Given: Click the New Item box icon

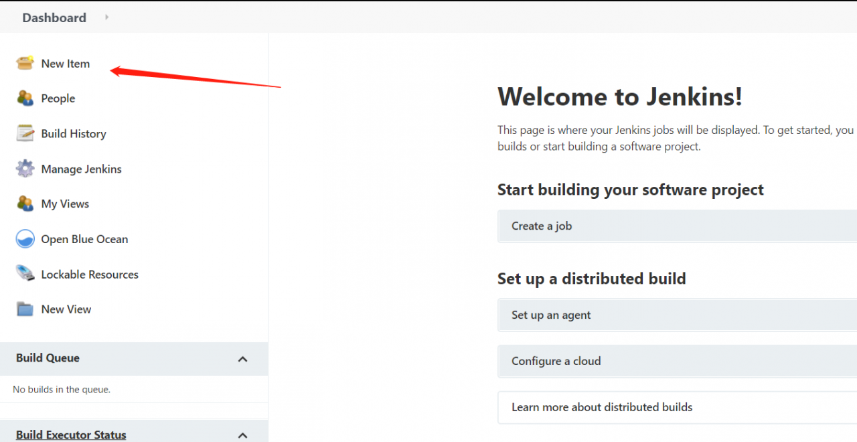Looking at the screenshot, I should click(25, 63).
